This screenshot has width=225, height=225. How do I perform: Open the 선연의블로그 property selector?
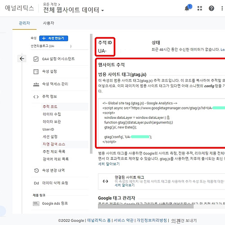coord(51,46)
